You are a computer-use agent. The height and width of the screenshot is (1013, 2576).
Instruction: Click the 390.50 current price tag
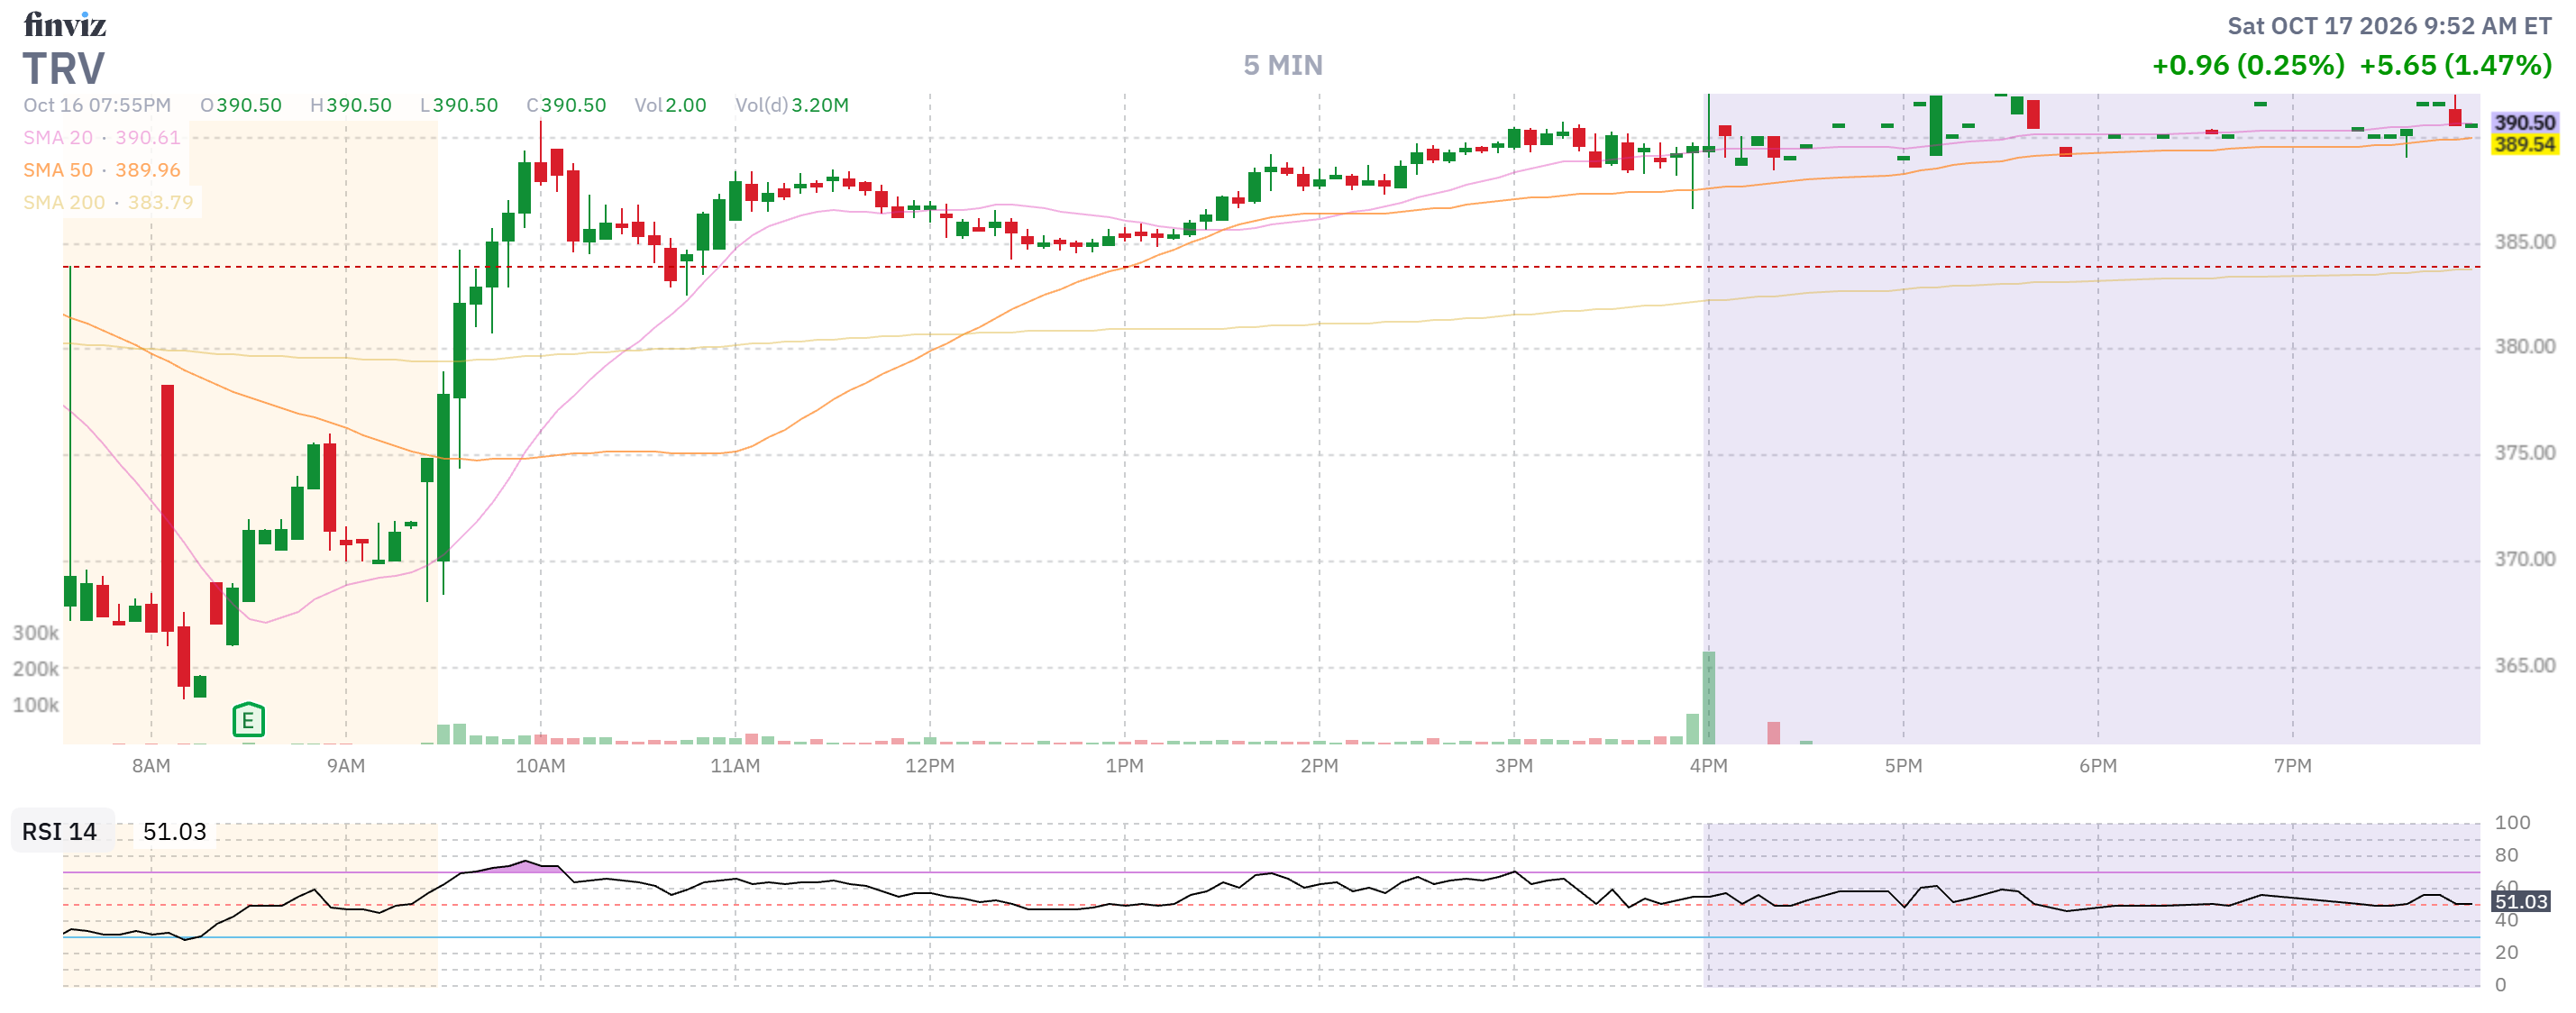(2524, 123)
